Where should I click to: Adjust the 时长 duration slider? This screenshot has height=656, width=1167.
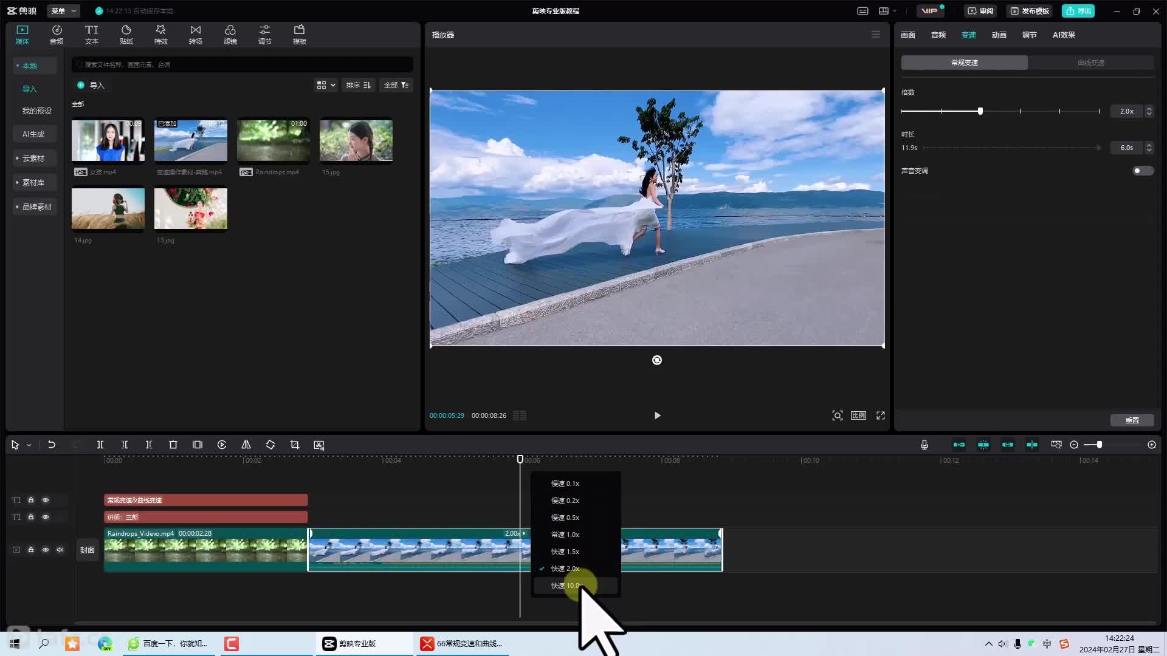(x=1012, y=148)
